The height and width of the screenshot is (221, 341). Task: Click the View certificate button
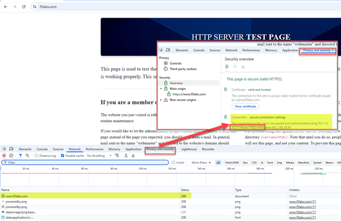(x=246, y=106)
